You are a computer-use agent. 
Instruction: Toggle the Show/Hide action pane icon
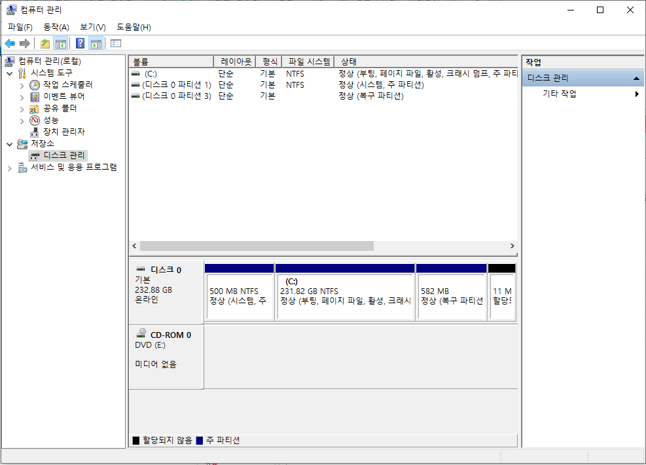pos(96,43)
